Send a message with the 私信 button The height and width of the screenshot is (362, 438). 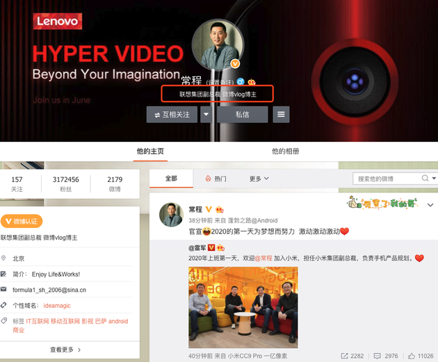242,115
